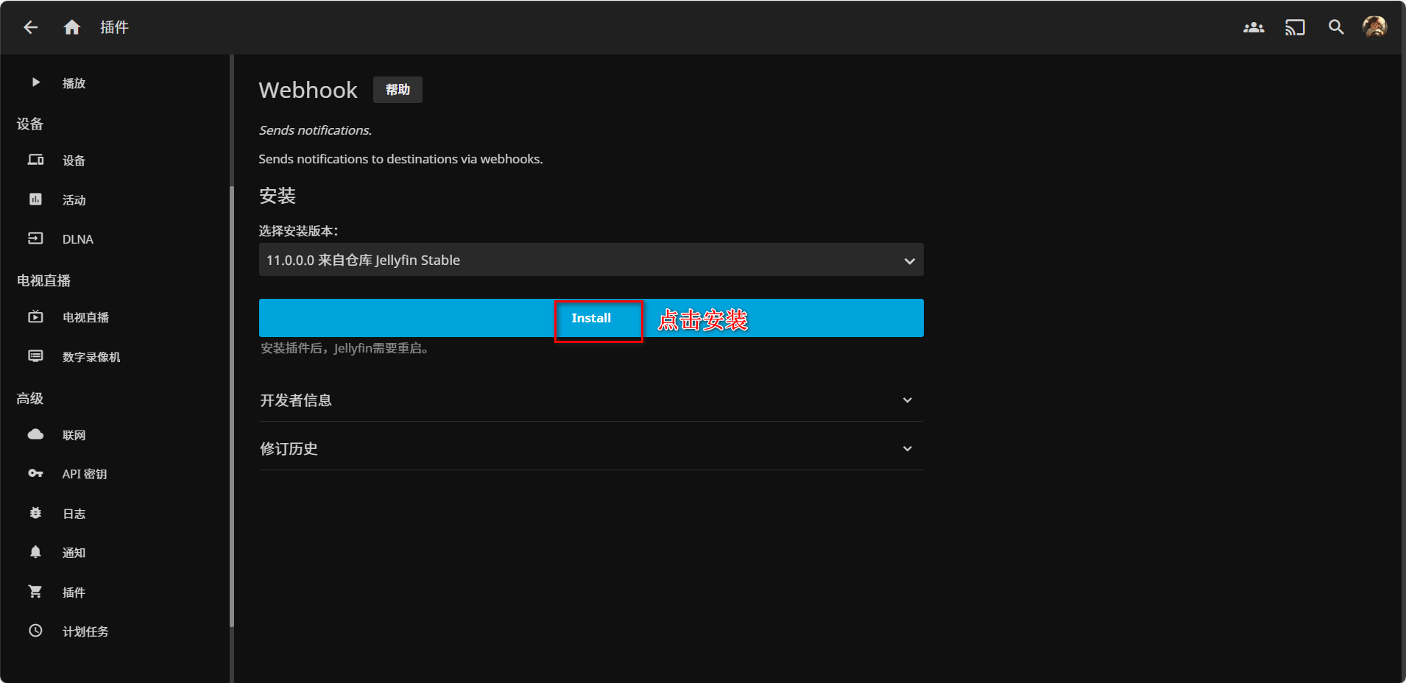This screenshot has height=683, width=1406.
Task: Click the 通知 bell icon
Action: (35, 552)
